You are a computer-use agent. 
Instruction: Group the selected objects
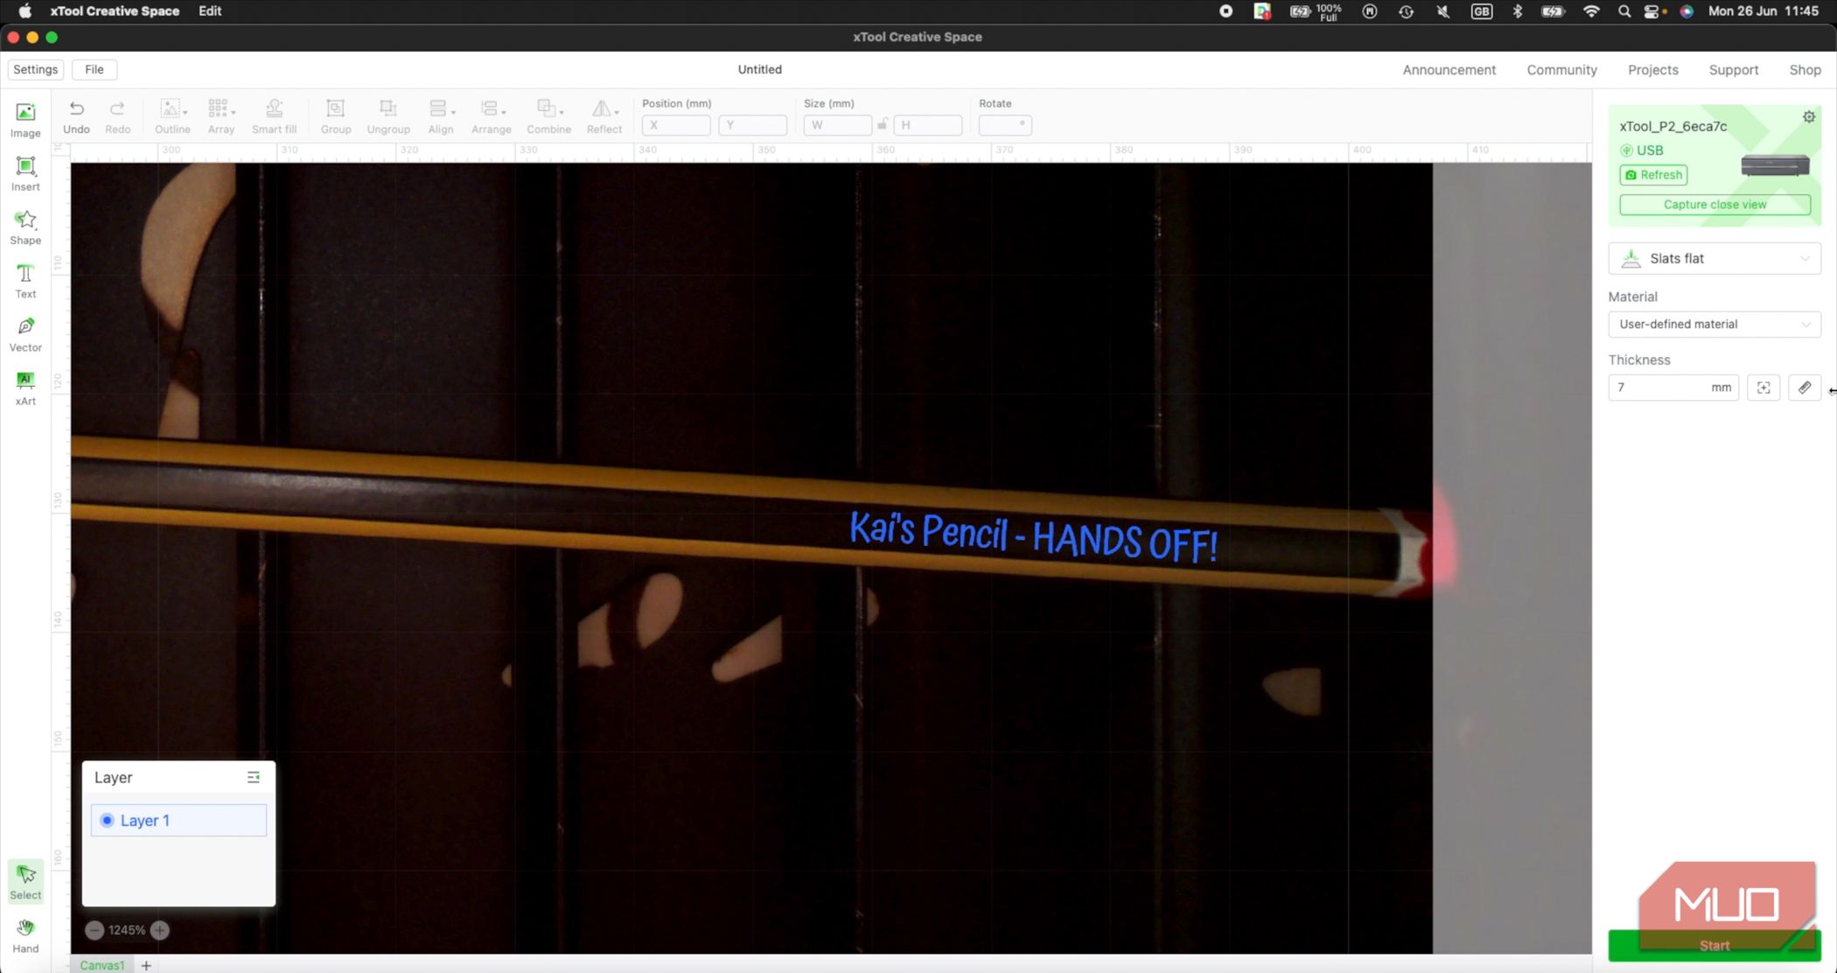click(x=336, y=115)
